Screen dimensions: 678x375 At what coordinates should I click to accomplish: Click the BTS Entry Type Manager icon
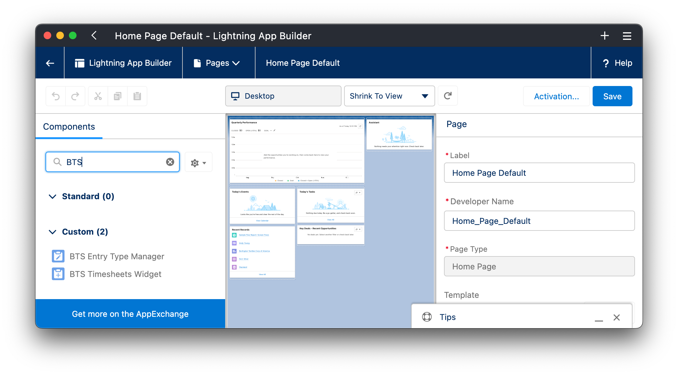point(58,256)
